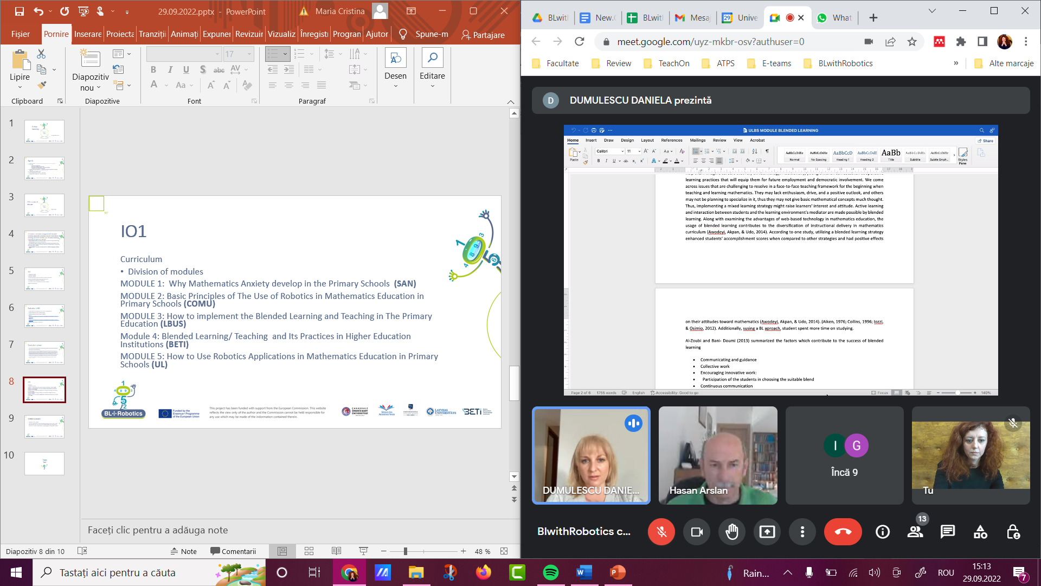Image resolution: width=1041 pixels, height=586 pixels.
Task: Toggle the Note pane in status bar
Action: coord(183,551)
